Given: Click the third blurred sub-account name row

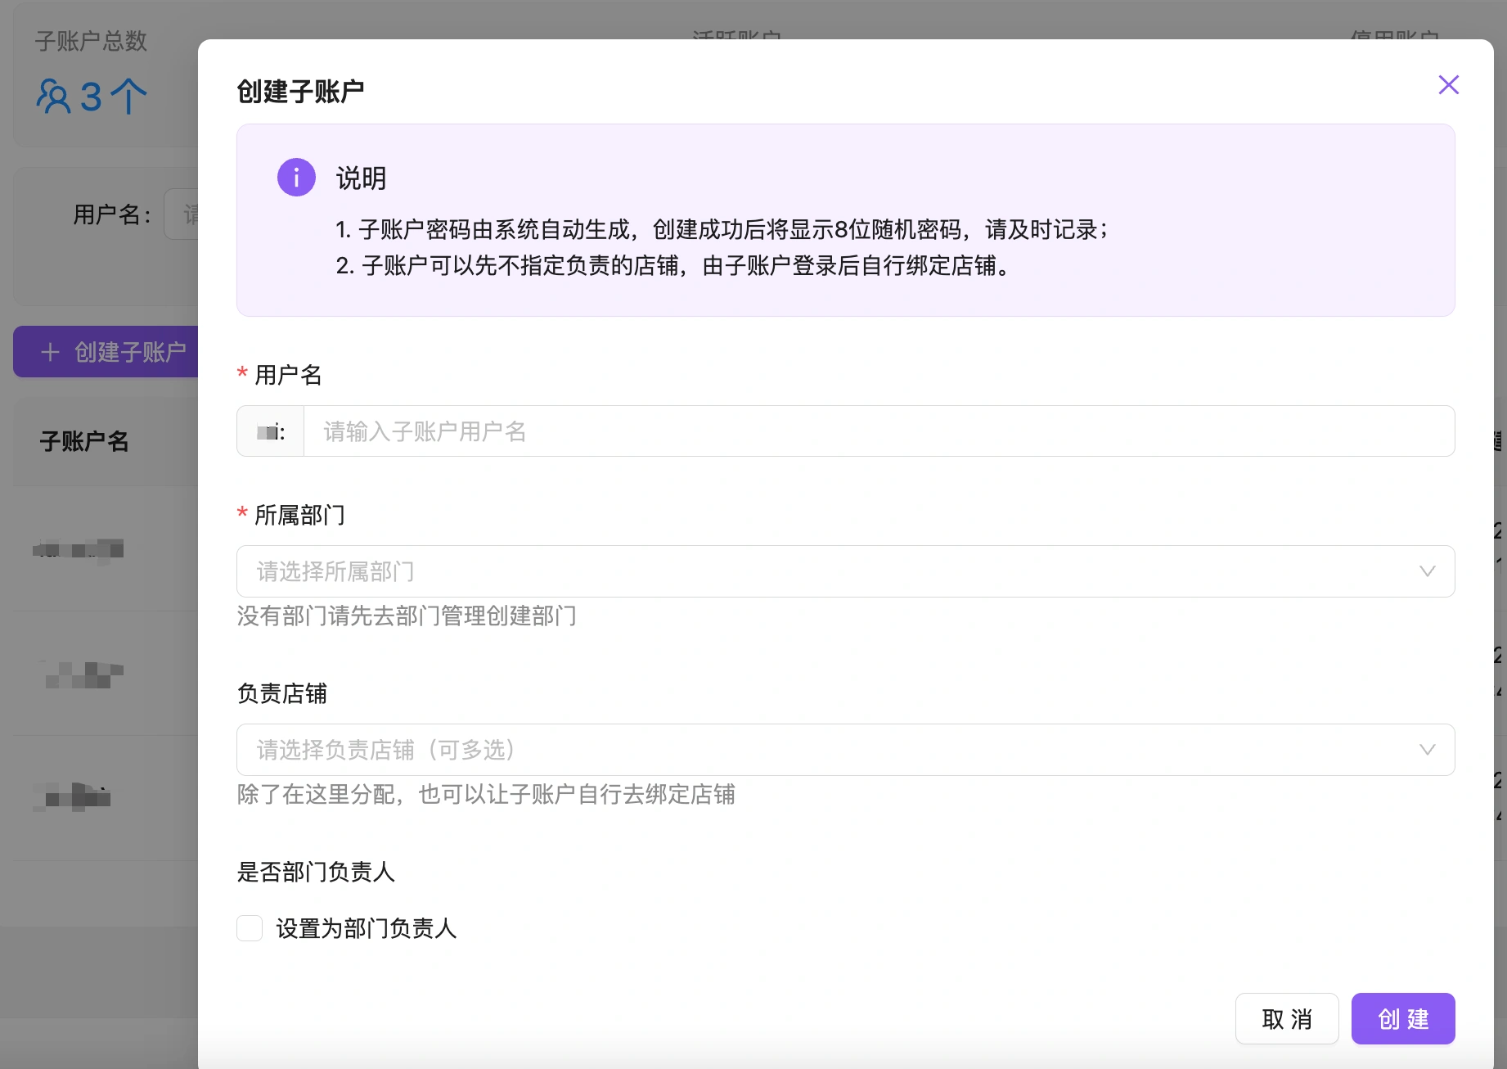Looking at the screenshot, I should (72, 797).
